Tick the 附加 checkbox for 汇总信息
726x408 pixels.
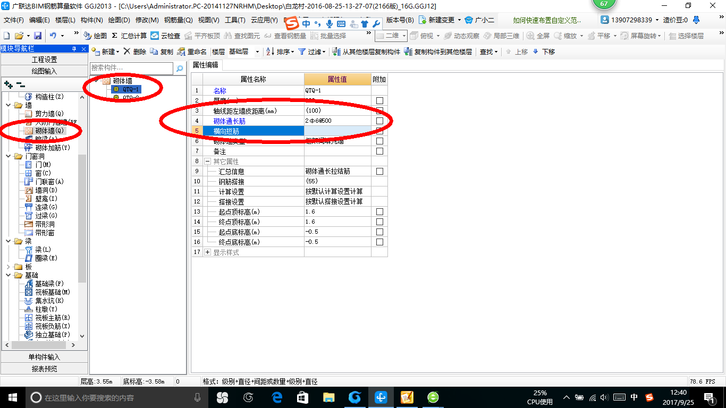point(379,172)
